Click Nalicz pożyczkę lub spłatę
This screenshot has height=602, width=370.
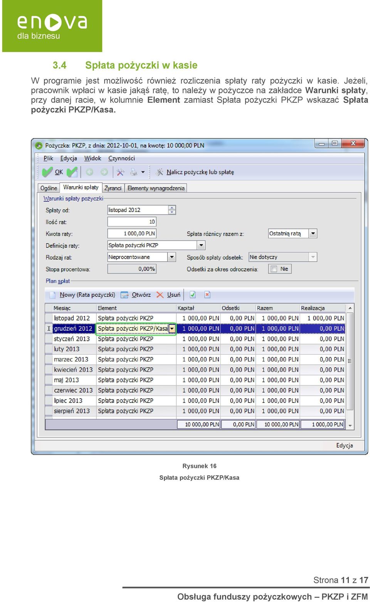click(x=195, y=172)
